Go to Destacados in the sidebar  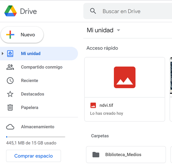click(32, 94)
